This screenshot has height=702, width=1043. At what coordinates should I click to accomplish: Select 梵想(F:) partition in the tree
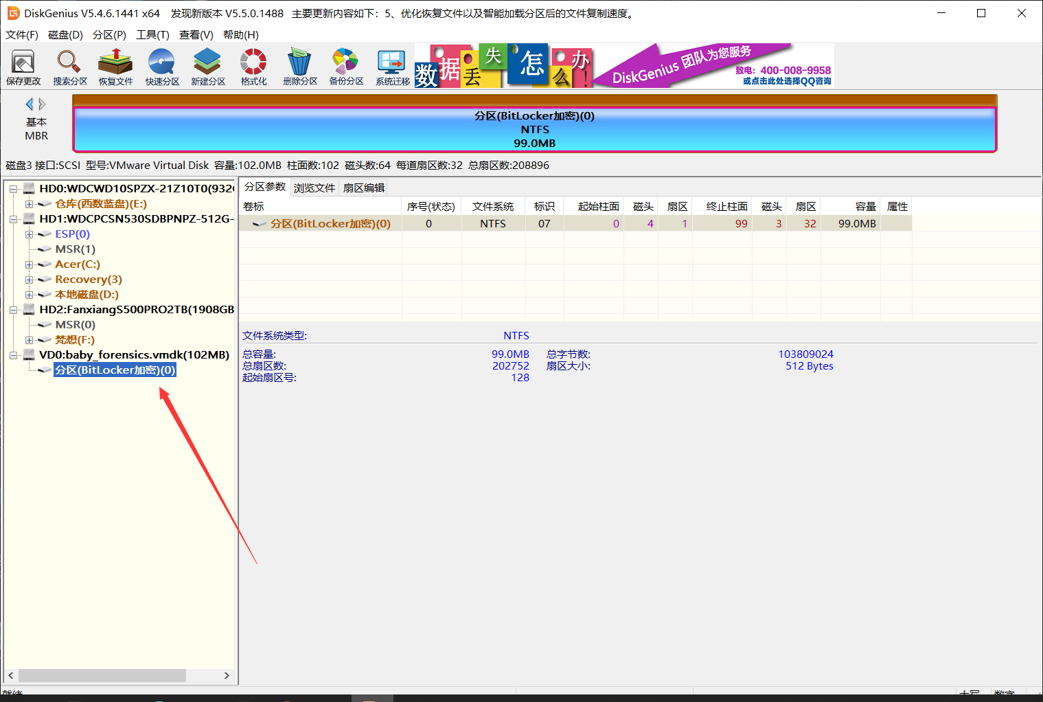tap(75, 339)
